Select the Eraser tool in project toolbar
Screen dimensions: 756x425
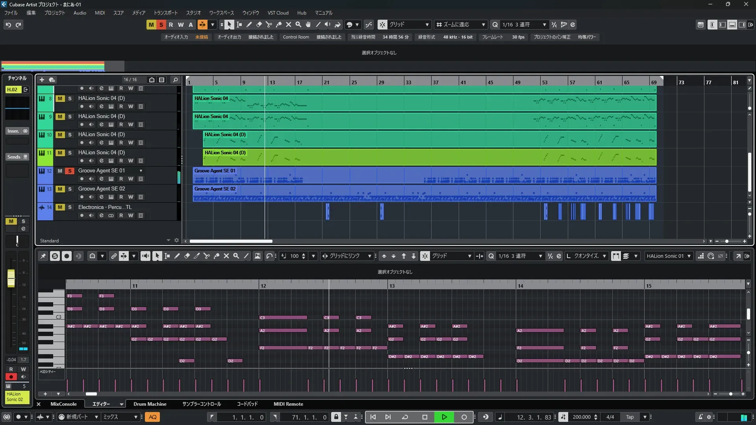[x=259, y=25]
